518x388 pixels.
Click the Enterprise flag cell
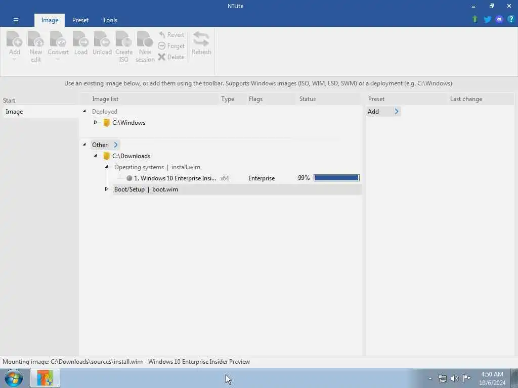262,178
